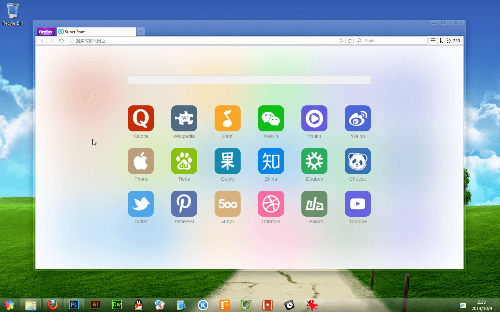Image resolution: width=500 pixels, height=312 pixels.
Task: Open the Weibo shortcut icon
Action: coord(358,118)
